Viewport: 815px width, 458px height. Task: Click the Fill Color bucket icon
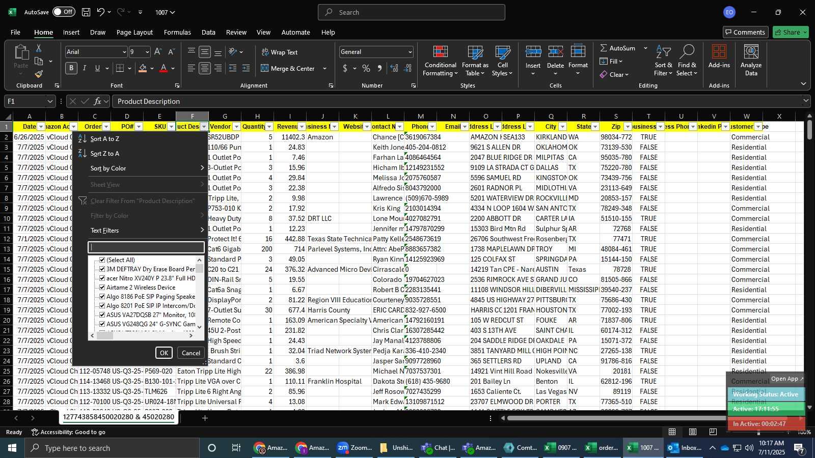(143, 68)
